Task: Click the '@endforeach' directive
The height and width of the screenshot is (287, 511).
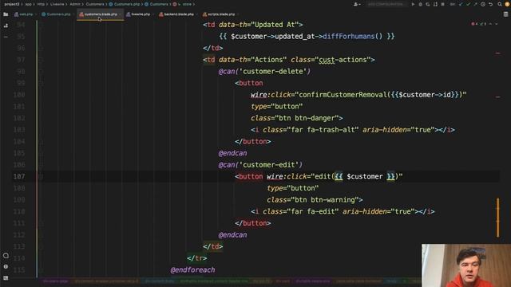Action: (192, 269)
